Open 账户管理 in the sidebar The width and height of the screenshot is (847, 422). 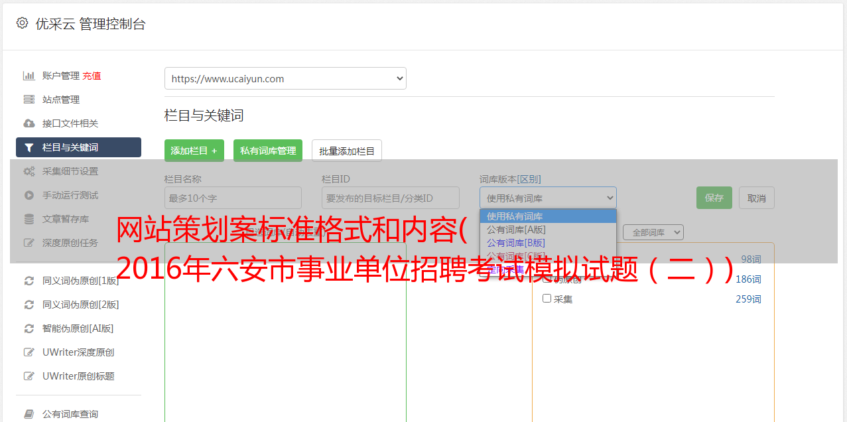coord(61,76)
